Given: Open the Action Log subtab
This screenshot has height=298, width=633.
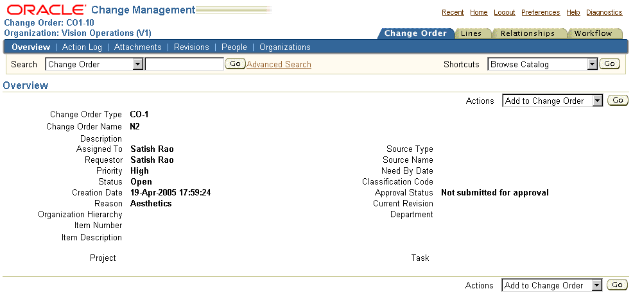Looking at the screenshot, I should click(82, 47).
